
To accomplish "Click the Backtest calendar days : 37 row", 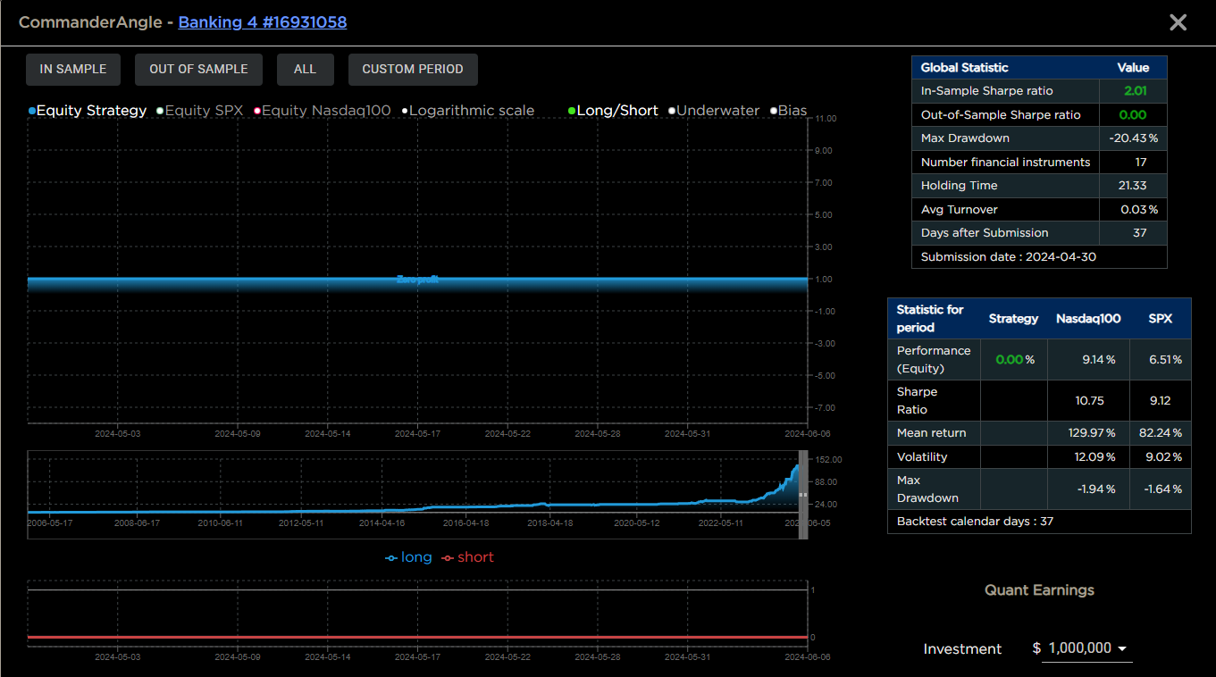I will [x=1039, y=522].
